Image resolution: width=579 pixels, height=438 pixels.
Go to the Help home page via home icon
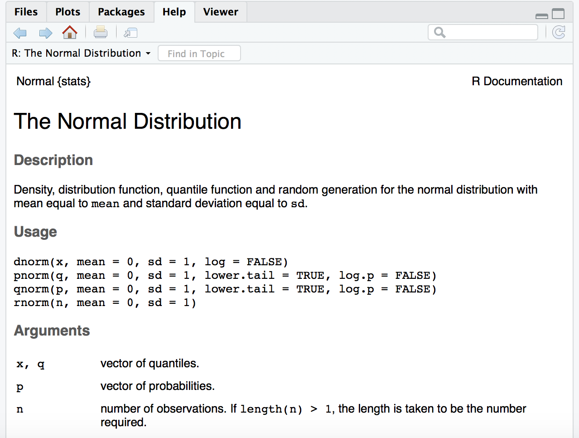pyautogui.click(x=70, y=32)
